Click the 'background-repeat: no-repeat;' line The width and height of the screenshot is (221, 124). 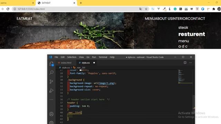click(89, 86)
